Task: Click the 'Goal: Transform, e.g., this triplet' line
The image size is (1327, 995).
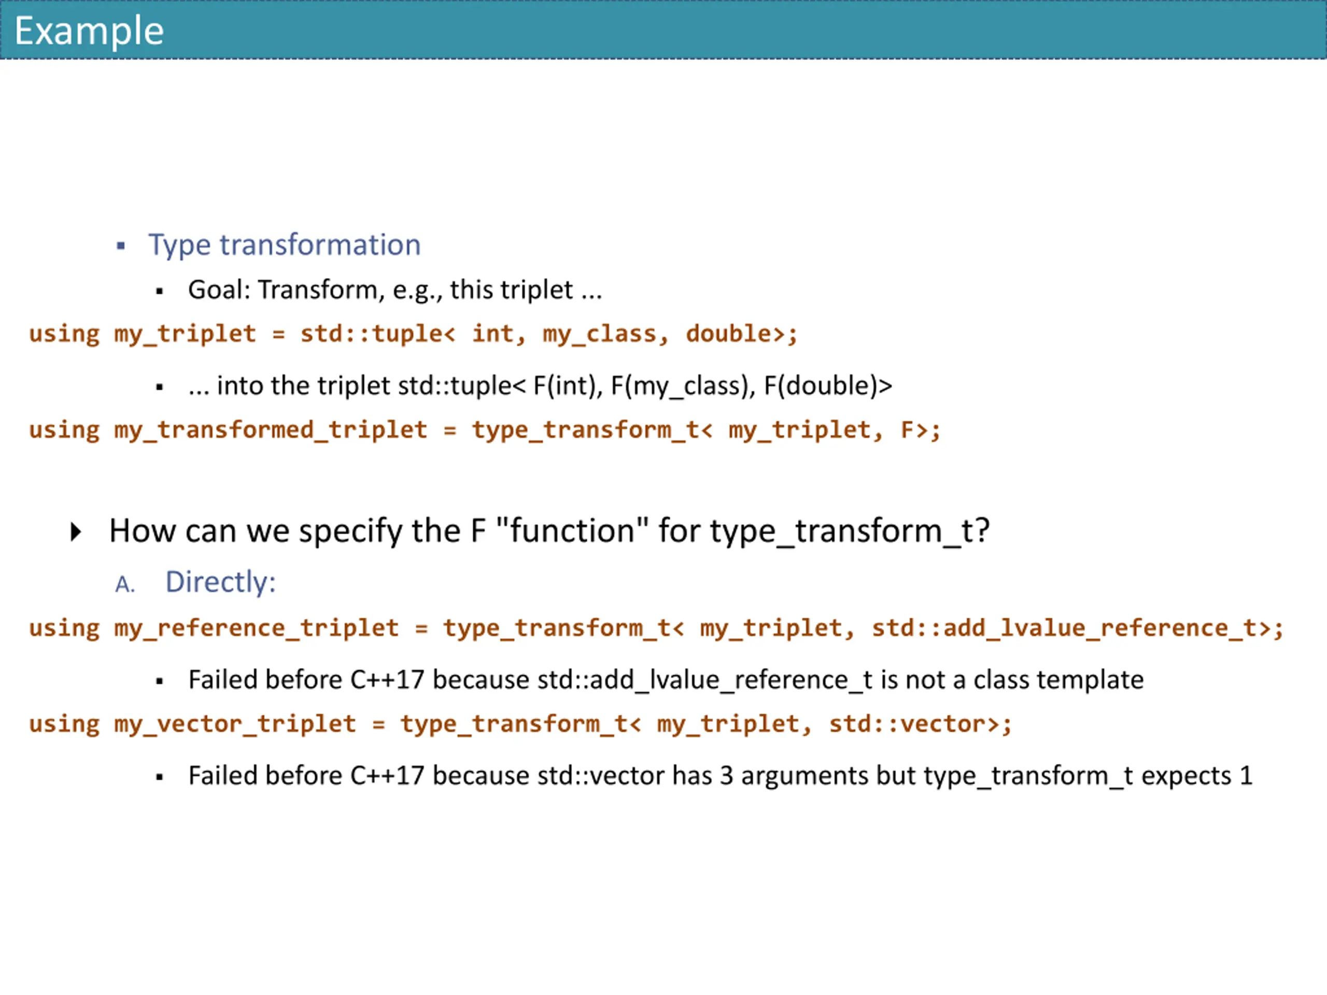Action: (395, 290)
